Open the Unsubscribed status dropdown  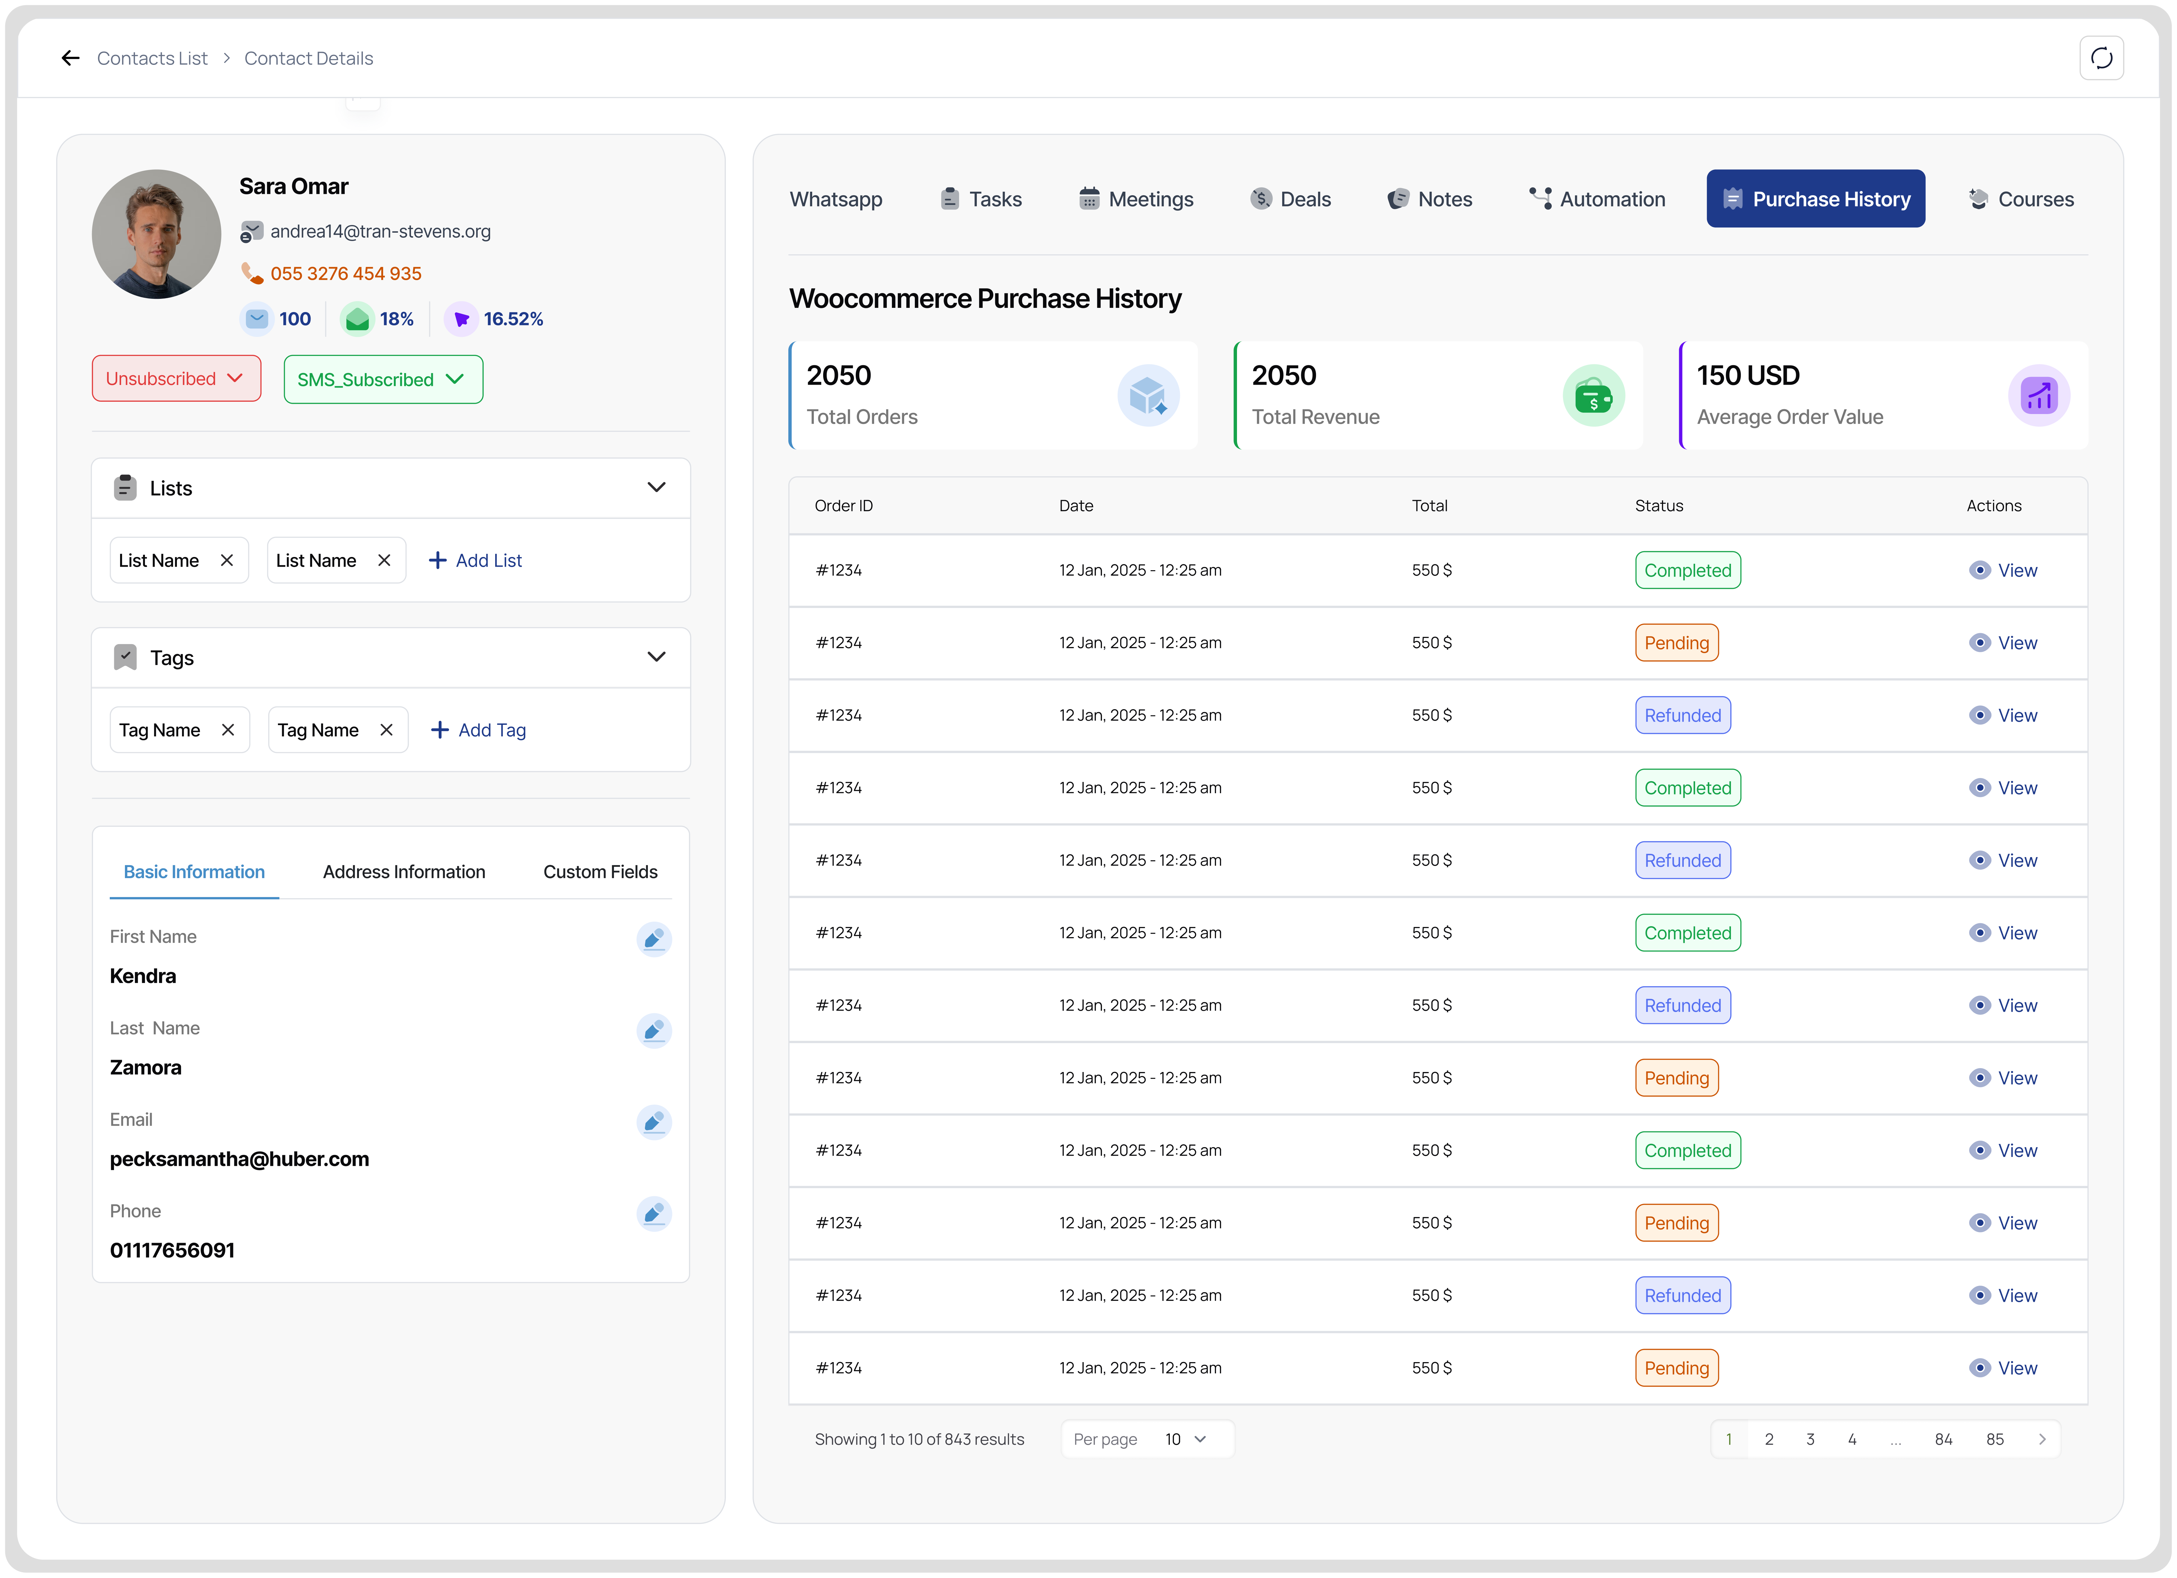pyautogui.click(x=177, y=379)
